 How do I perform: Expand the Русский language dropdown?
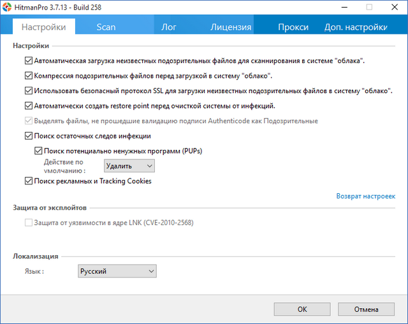tap(117, 271)
